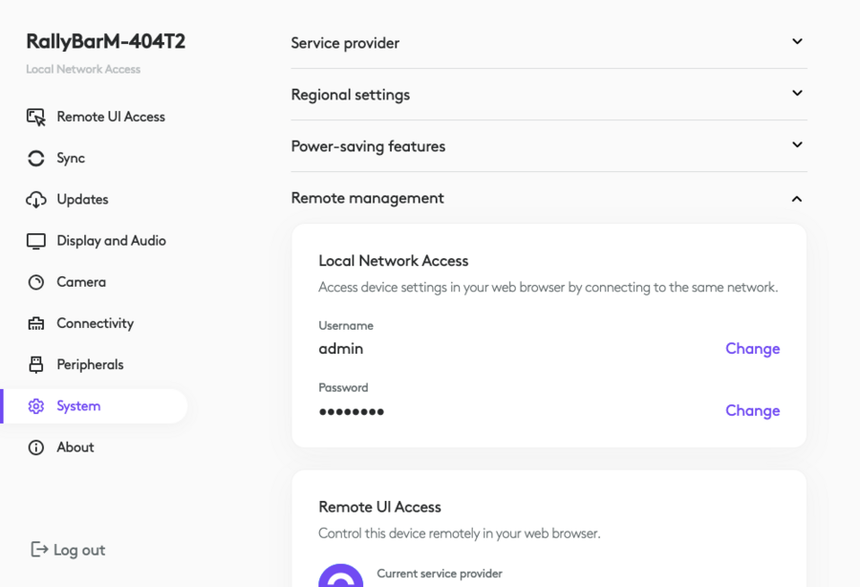This screenshot has width=860, height=587.
Task: Expand the Regional settings chevron
Action: tap(798, 94)
